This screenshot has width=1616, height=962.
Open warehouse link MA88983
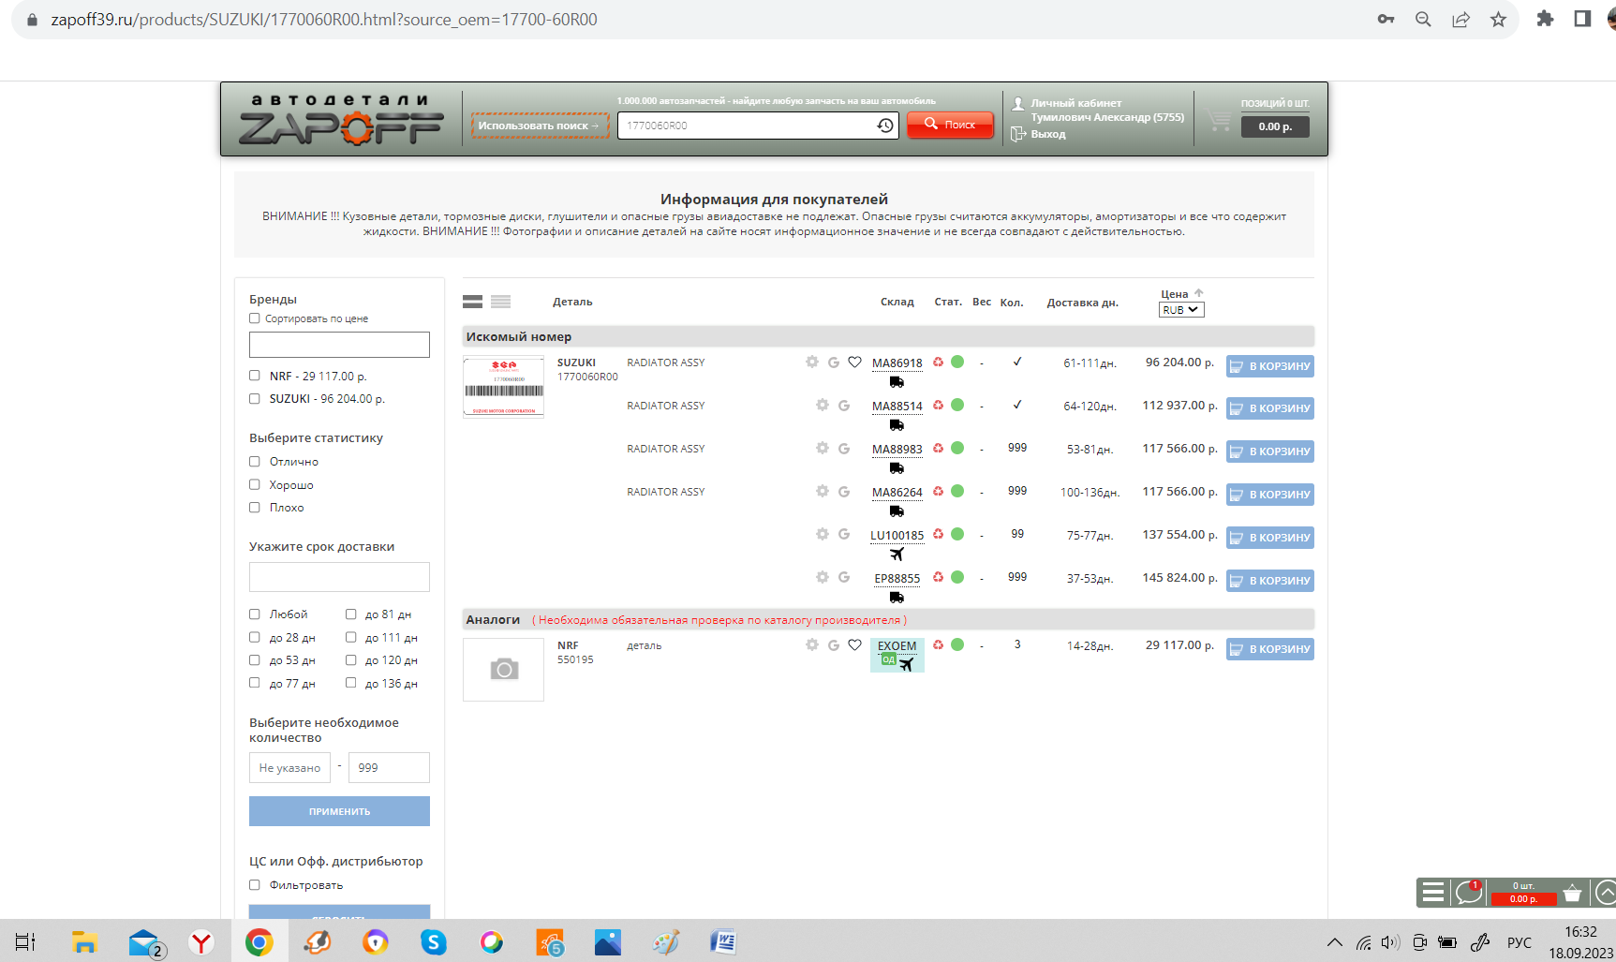tap(897, 450)
